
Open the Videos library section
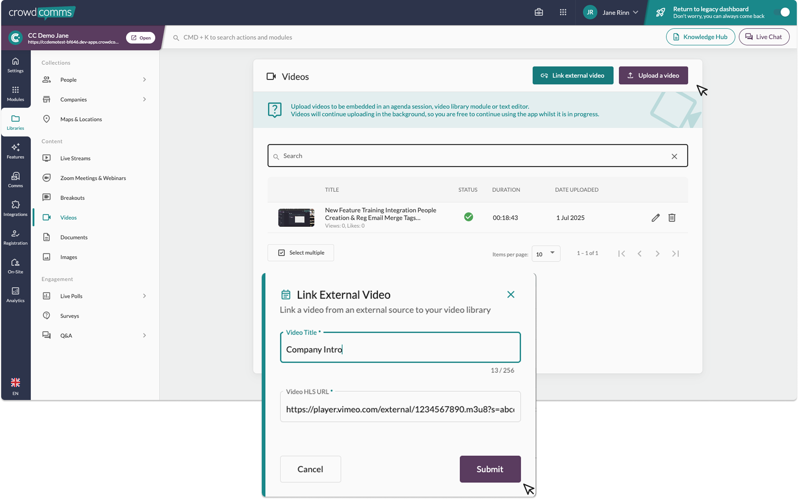pyautogui.click(x=69, y=217)
